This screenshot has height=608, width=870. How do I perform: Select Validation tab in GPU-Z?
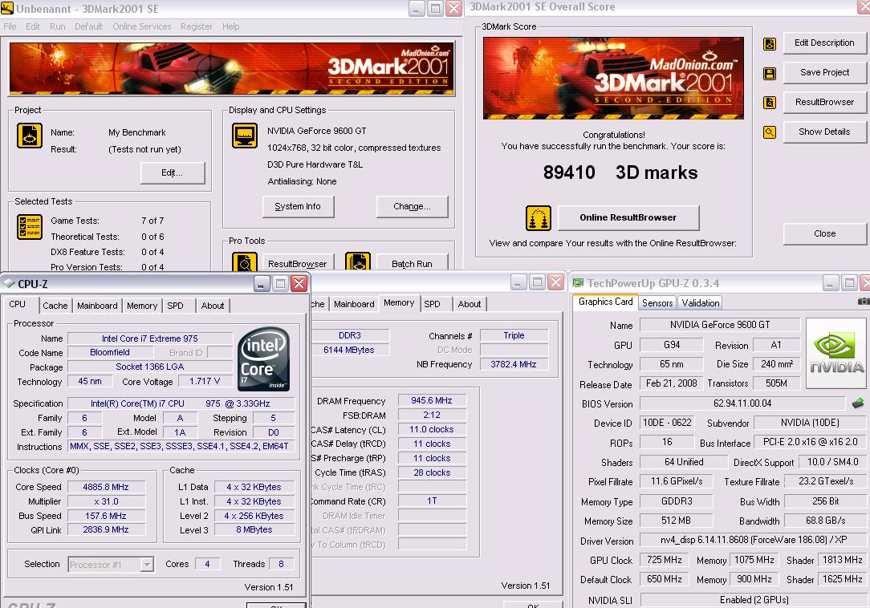point(700,303)
